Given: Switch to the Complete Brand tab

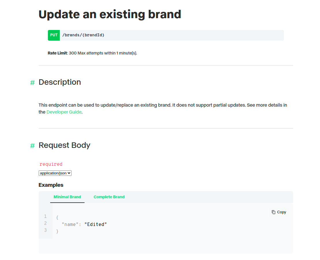Looking at the screenshot, I should 109,197.
